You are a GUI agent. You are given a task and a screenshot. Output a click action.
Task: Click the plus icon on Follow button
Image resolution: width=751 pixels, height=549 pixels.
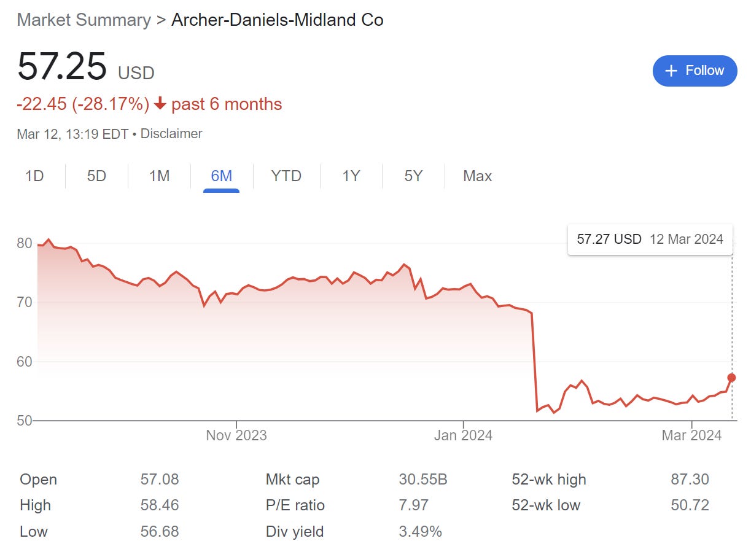pyautogui.click(x=671, y=71)
